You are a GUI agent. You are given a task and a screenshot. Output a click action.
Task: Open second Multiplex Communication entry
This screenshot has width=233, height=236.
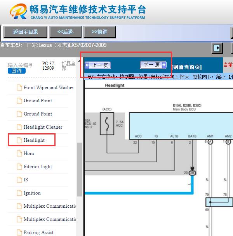[50, 219]
